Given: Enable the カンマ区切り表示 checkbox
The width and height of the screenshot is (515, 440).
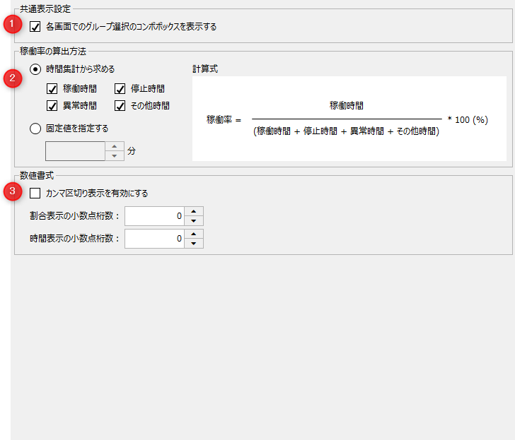Looking at the screenshot, I should tap(35, 194).
